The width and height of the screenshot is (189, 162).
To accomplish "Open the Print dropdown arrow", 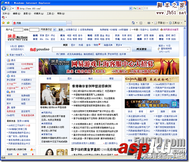I will point(152,23).
